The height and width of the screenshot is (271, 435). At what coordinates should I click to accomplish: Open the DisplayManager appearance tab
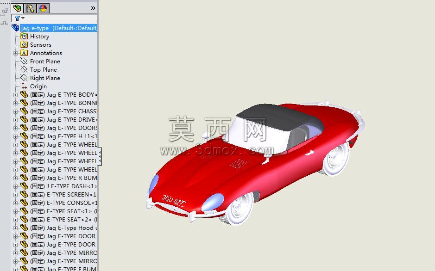(x=43, y=8)
